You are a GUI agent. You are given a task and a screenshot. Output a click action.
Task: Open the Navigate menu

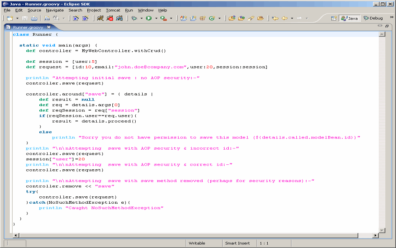coord(55,10)
